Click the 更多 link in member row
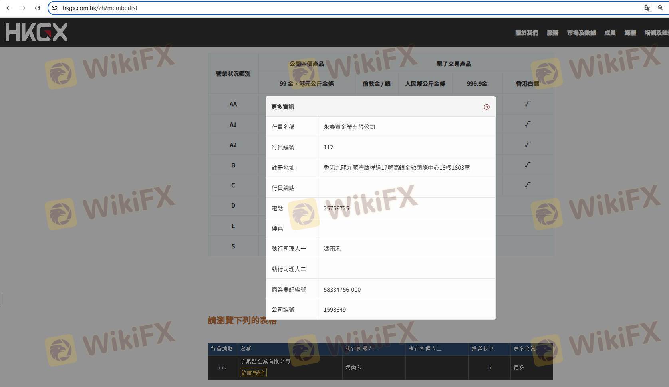This screenshot has height=387, width=669. click(519, 367)
